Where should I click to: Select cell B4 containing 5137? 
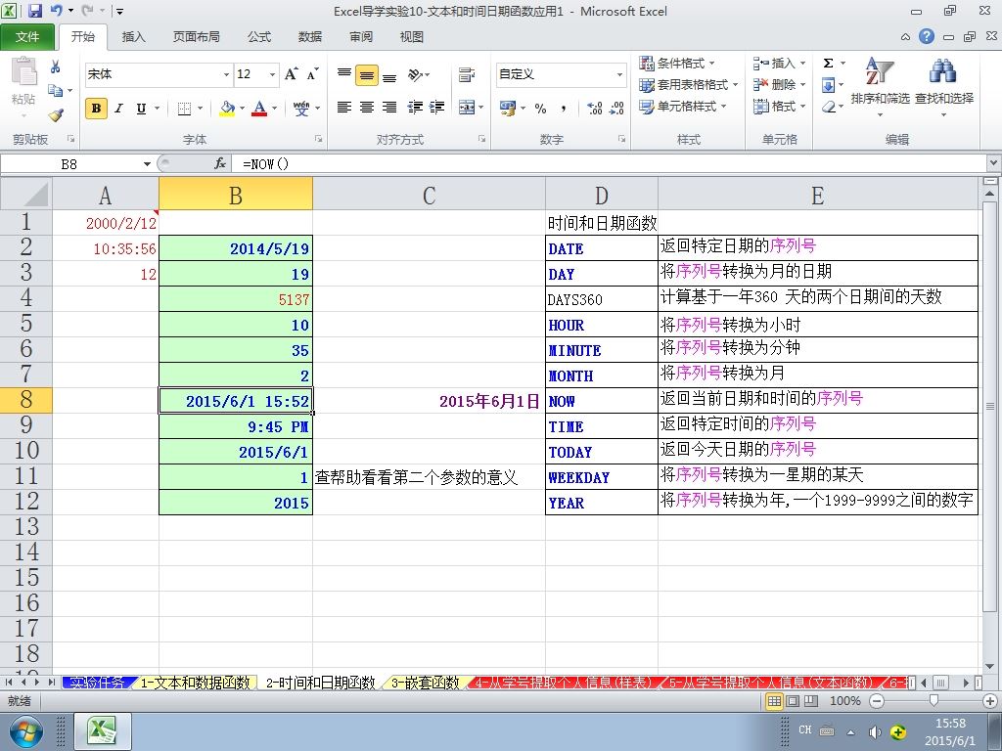[236, 299]
